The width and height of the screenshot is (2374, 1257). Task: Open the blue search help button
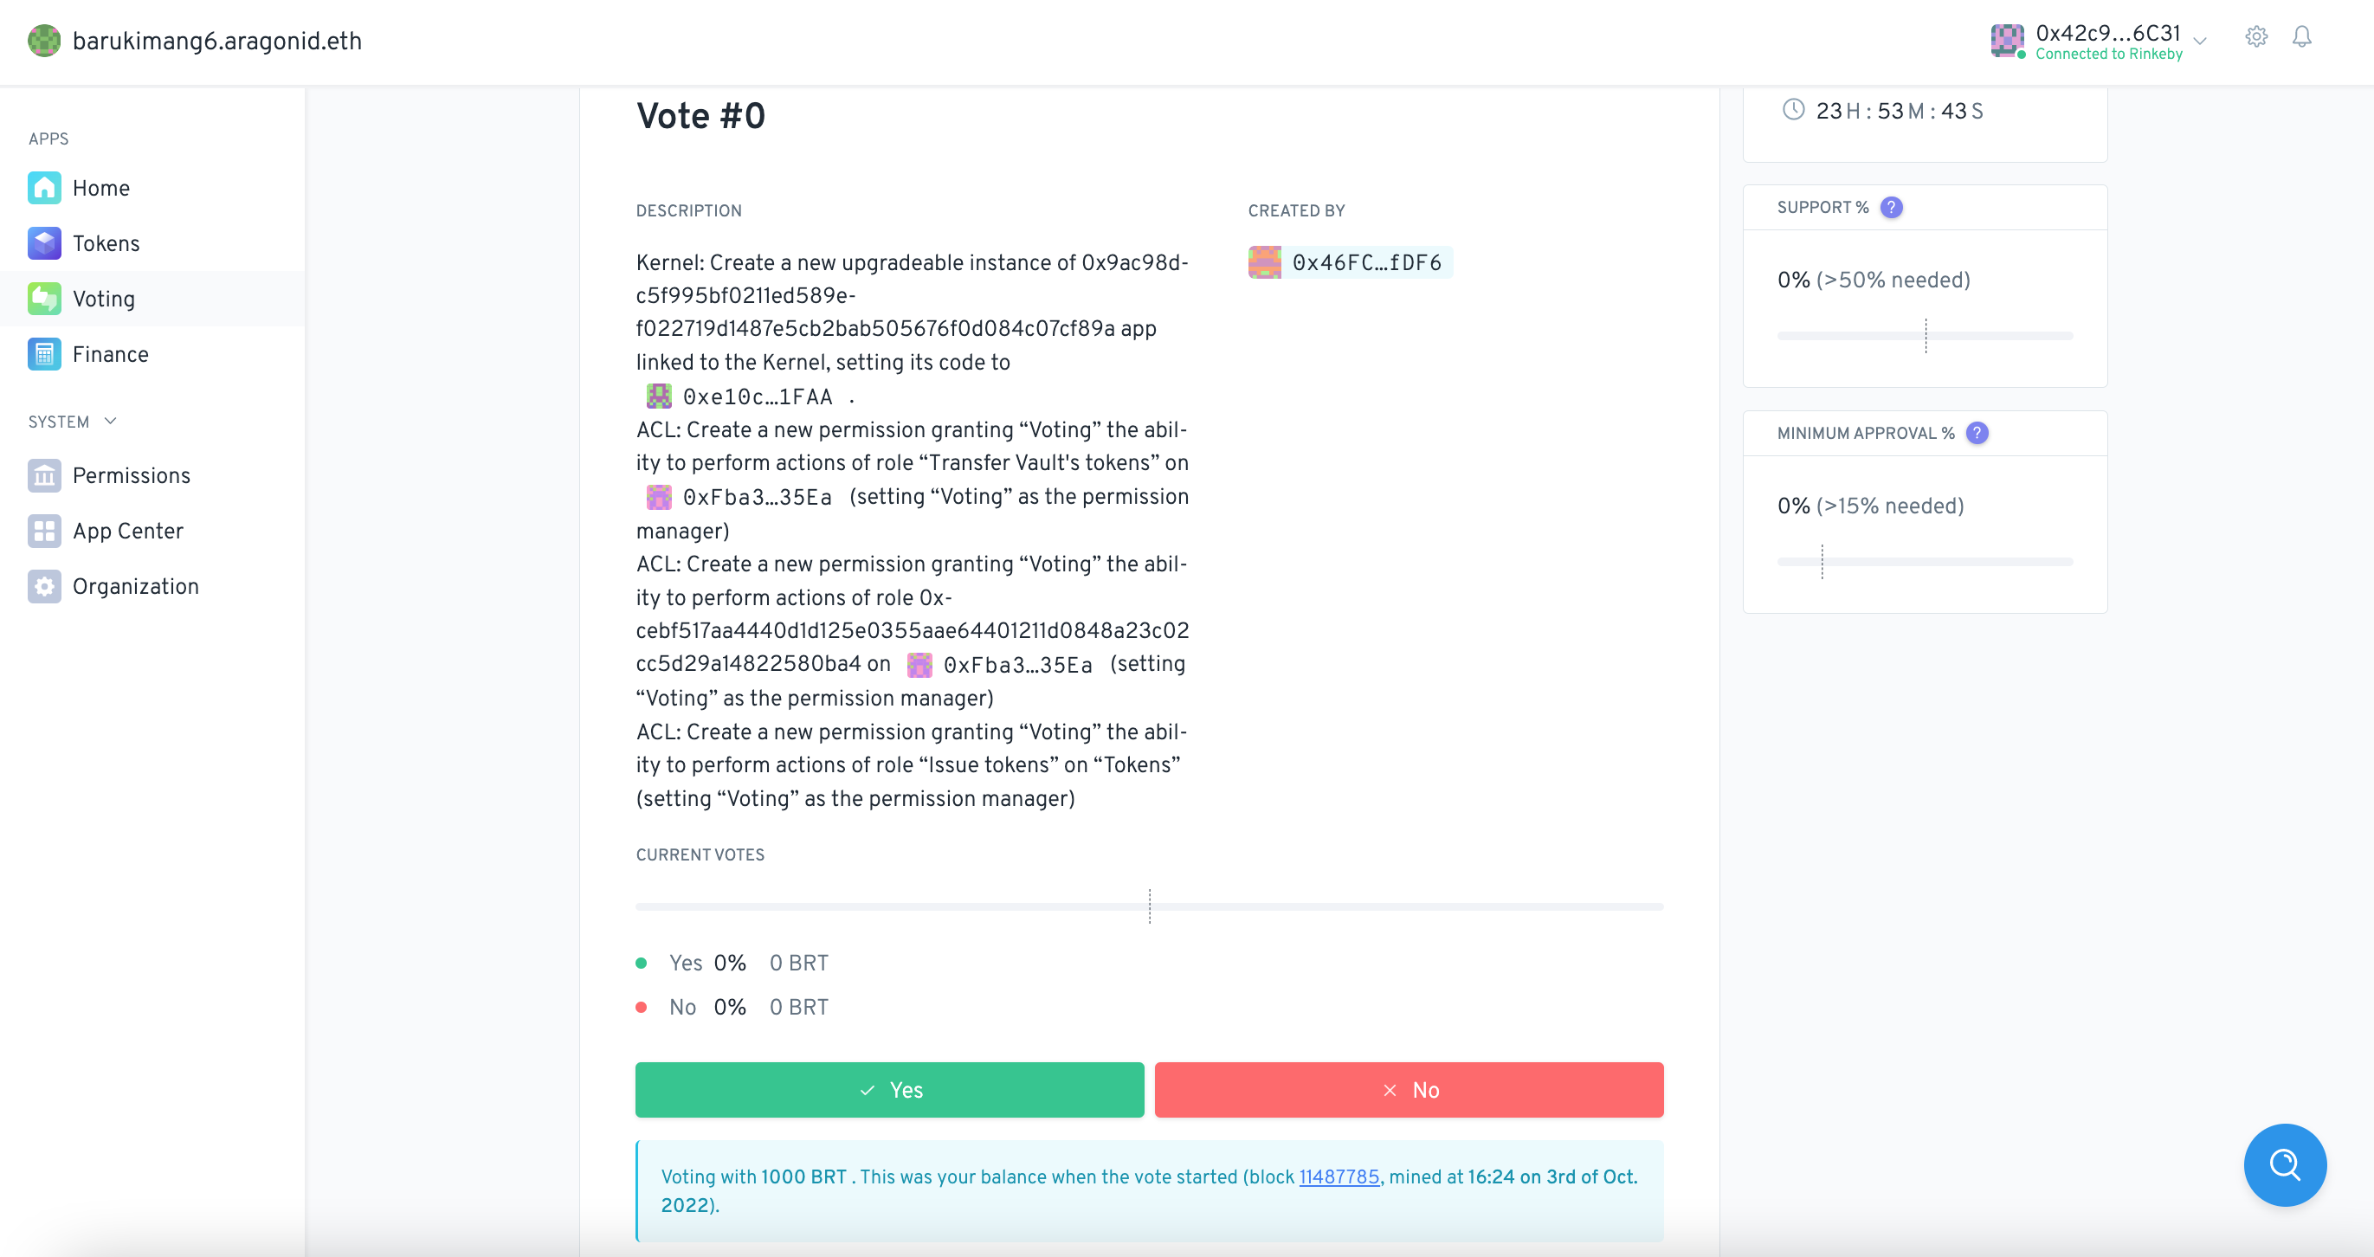tap(2284, 1164)
